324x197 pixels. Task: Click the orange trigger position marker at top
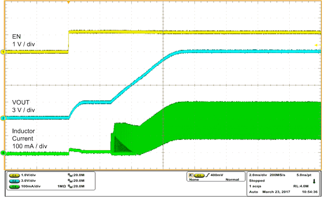(68, 2)
